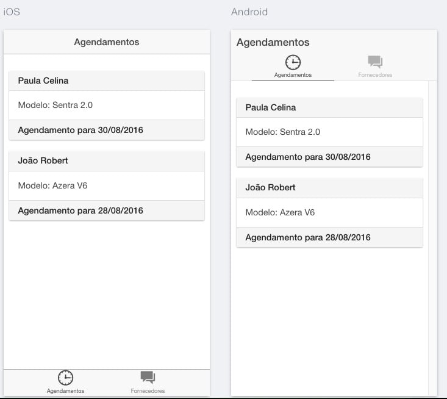
Task: Switch to the Android Fornecedores tab label
Action: [375, 75]
